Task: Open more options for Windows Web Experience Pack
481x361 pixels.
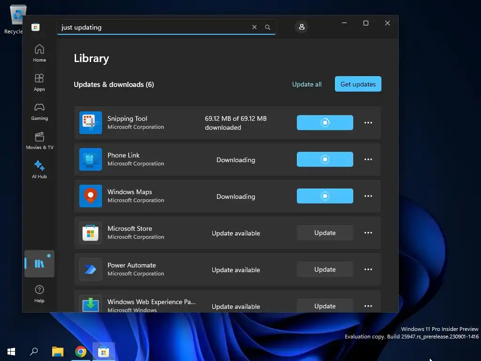Action: pyautogui.click(x=368, y=306)
